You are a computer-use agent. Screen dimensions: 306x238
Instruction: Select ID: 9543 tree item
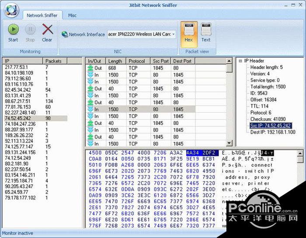[259, 93]
